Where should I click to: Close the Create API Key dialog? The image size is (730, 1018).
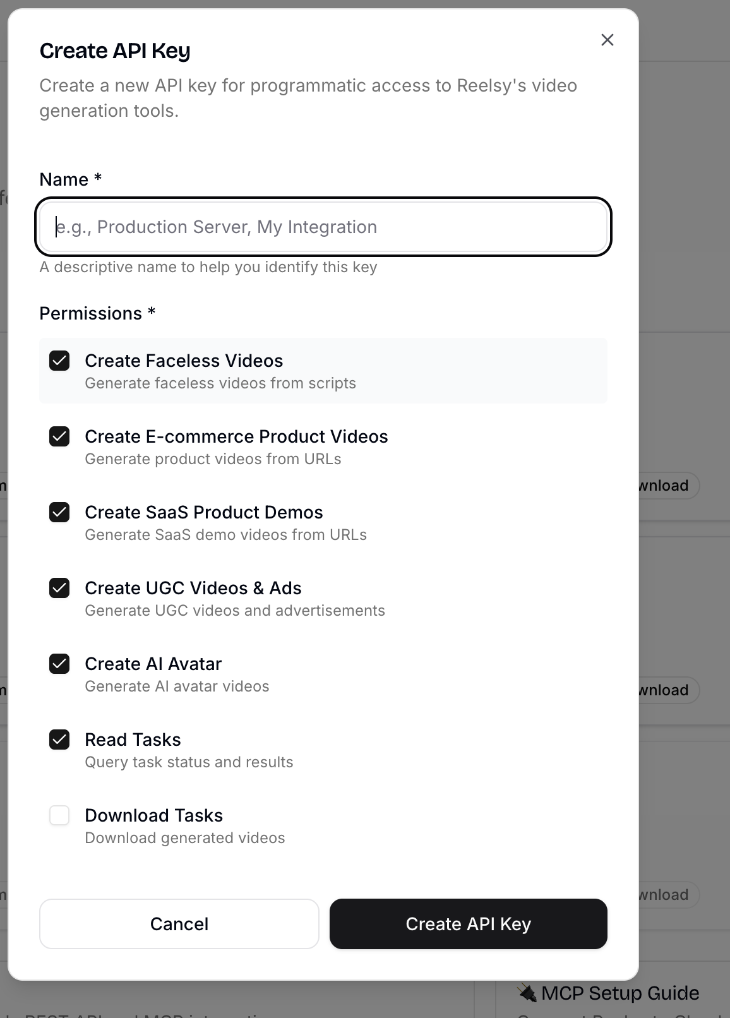pyautogui.click(x=607, y=40)
